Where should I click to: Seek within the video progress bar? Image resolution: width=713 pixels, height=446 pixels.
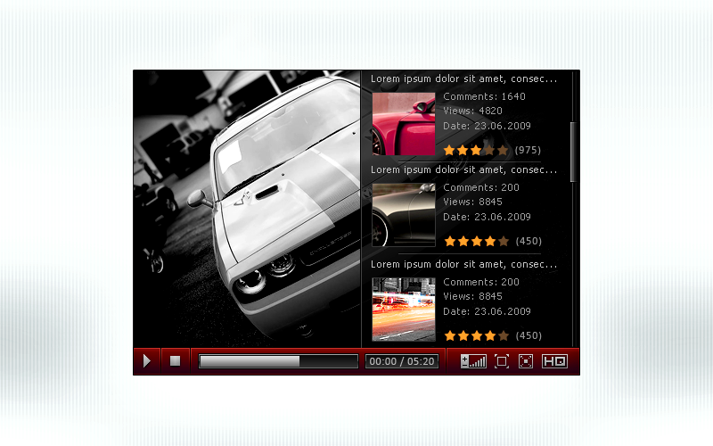point(278,361)
